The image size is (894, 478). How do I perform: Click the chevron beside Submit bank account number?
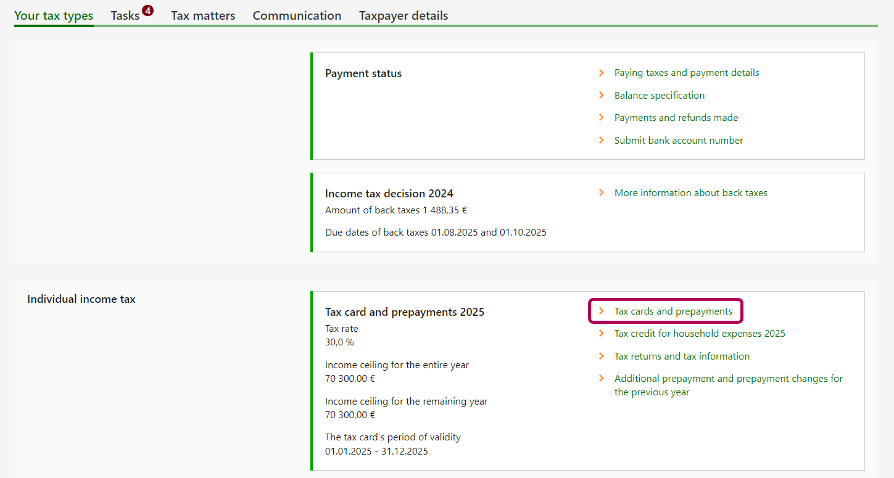click(x=601, y=141)
